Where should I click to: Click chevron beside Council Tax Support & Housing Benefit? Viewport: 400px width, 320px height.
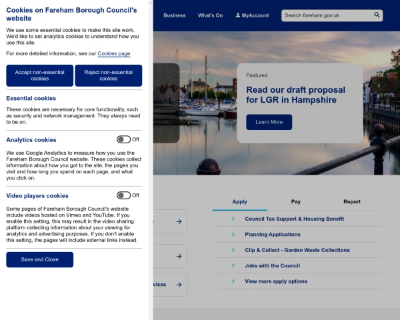tap(233, 219)
